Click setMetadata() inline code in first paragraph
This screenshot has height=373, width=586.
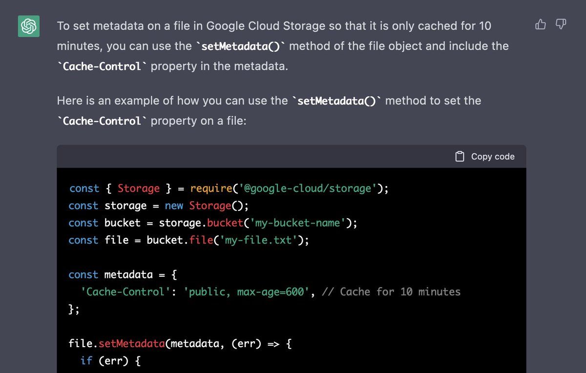click(x=242, y=46)
